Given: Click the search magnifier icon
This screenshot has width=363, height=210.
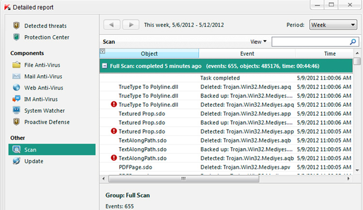Looking at the screenshot, I should pyautogui.click(x=352, y=42).
